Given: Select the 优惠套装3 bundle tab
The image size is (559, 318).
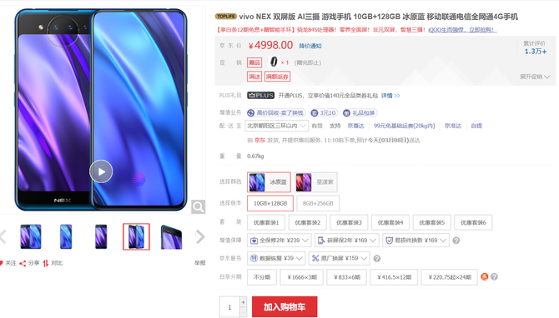Looking at the screenshot, I should [349, 222].
